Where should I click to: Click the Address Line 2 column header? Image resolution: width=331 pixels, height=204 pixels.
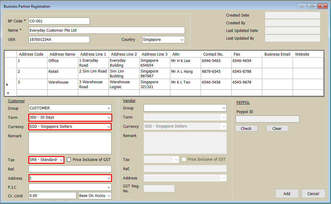(x=124, y=54)
